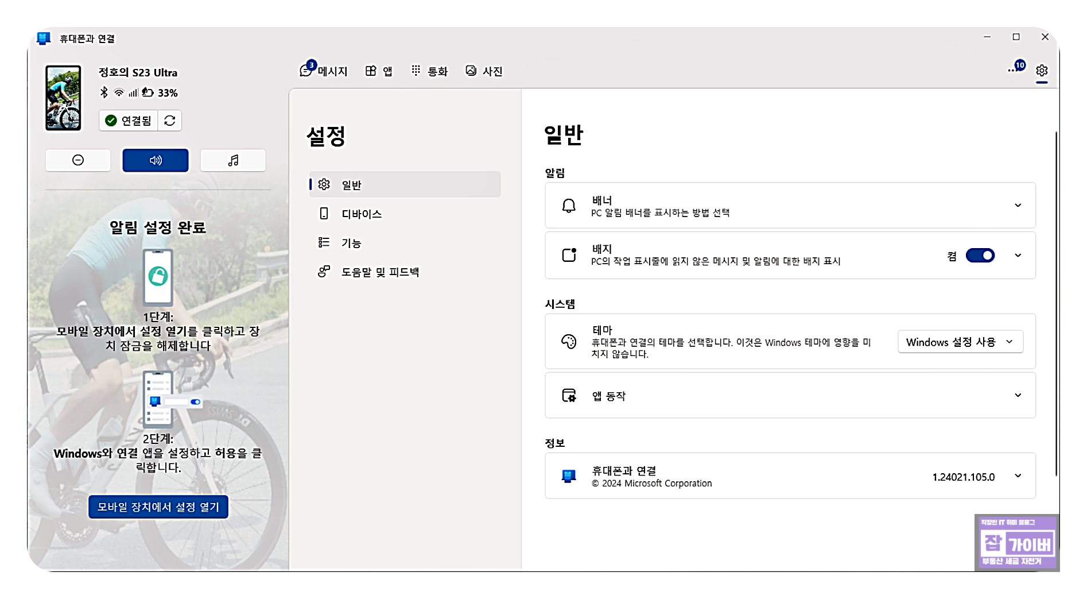Screen dimensions: 1087x599
Task: Minimize the 휴대폰과 연결 window
Action: click(987, 37)
